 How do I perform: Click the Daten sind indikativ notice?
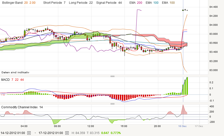[x=15, y=72]
